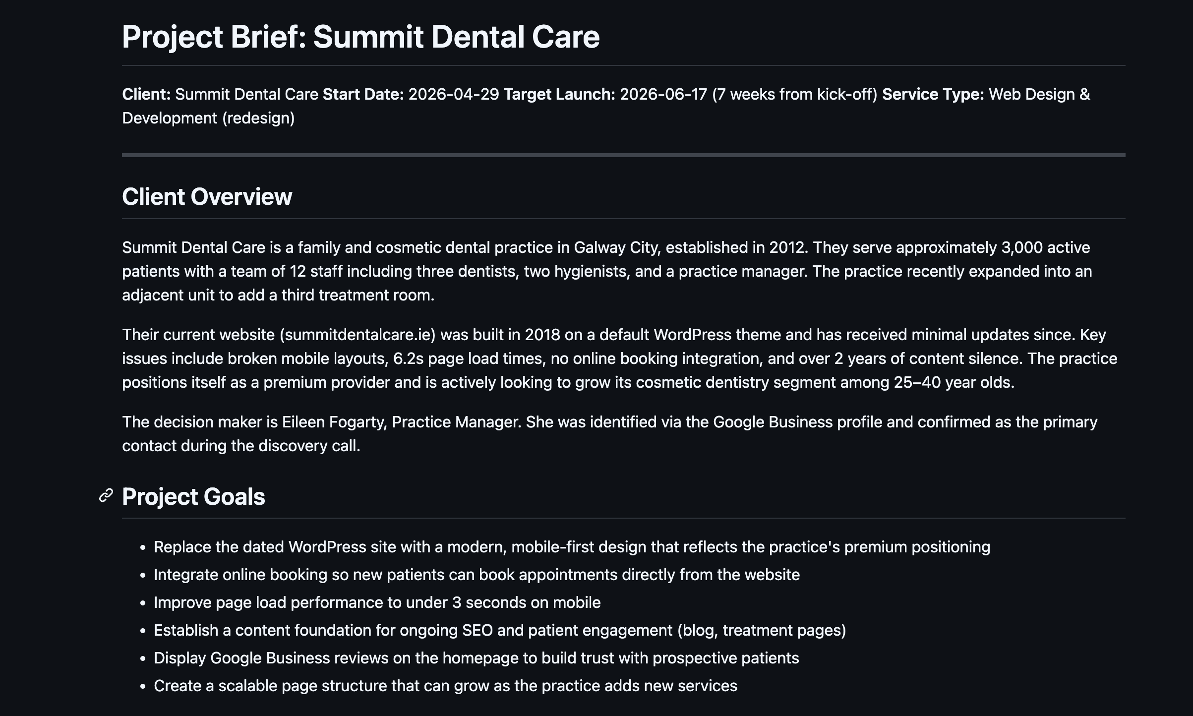
Task: Click the summitdentalcare.ie website text
Action: click(x=357, y=335)
